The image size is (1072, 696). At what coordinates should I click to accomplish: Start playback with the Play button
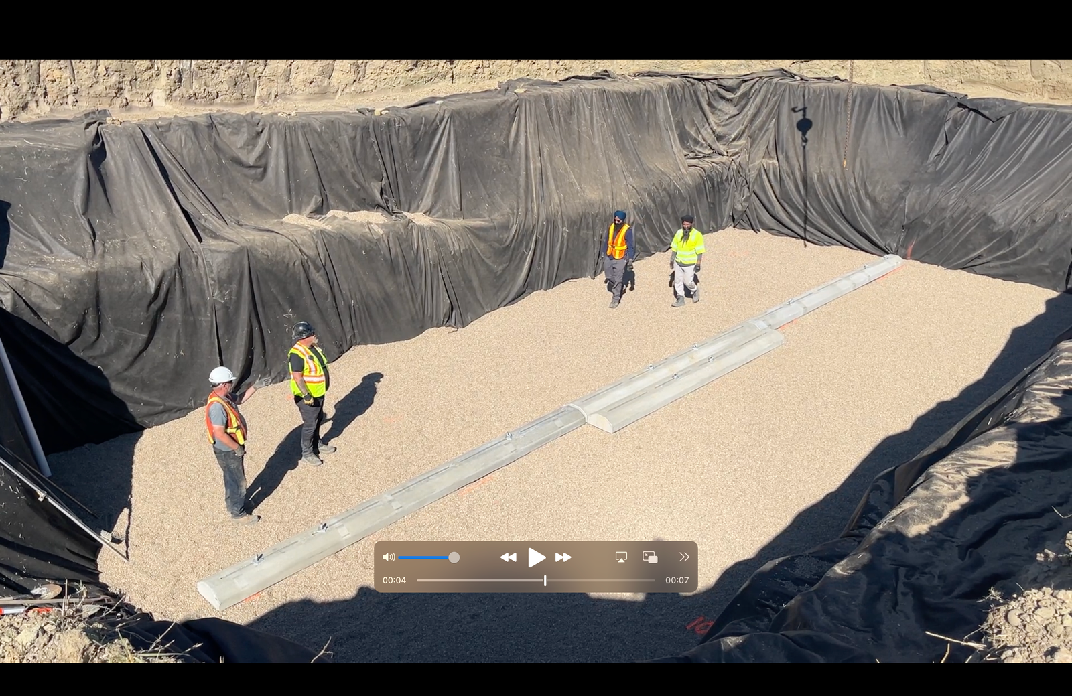pos(536,557)
